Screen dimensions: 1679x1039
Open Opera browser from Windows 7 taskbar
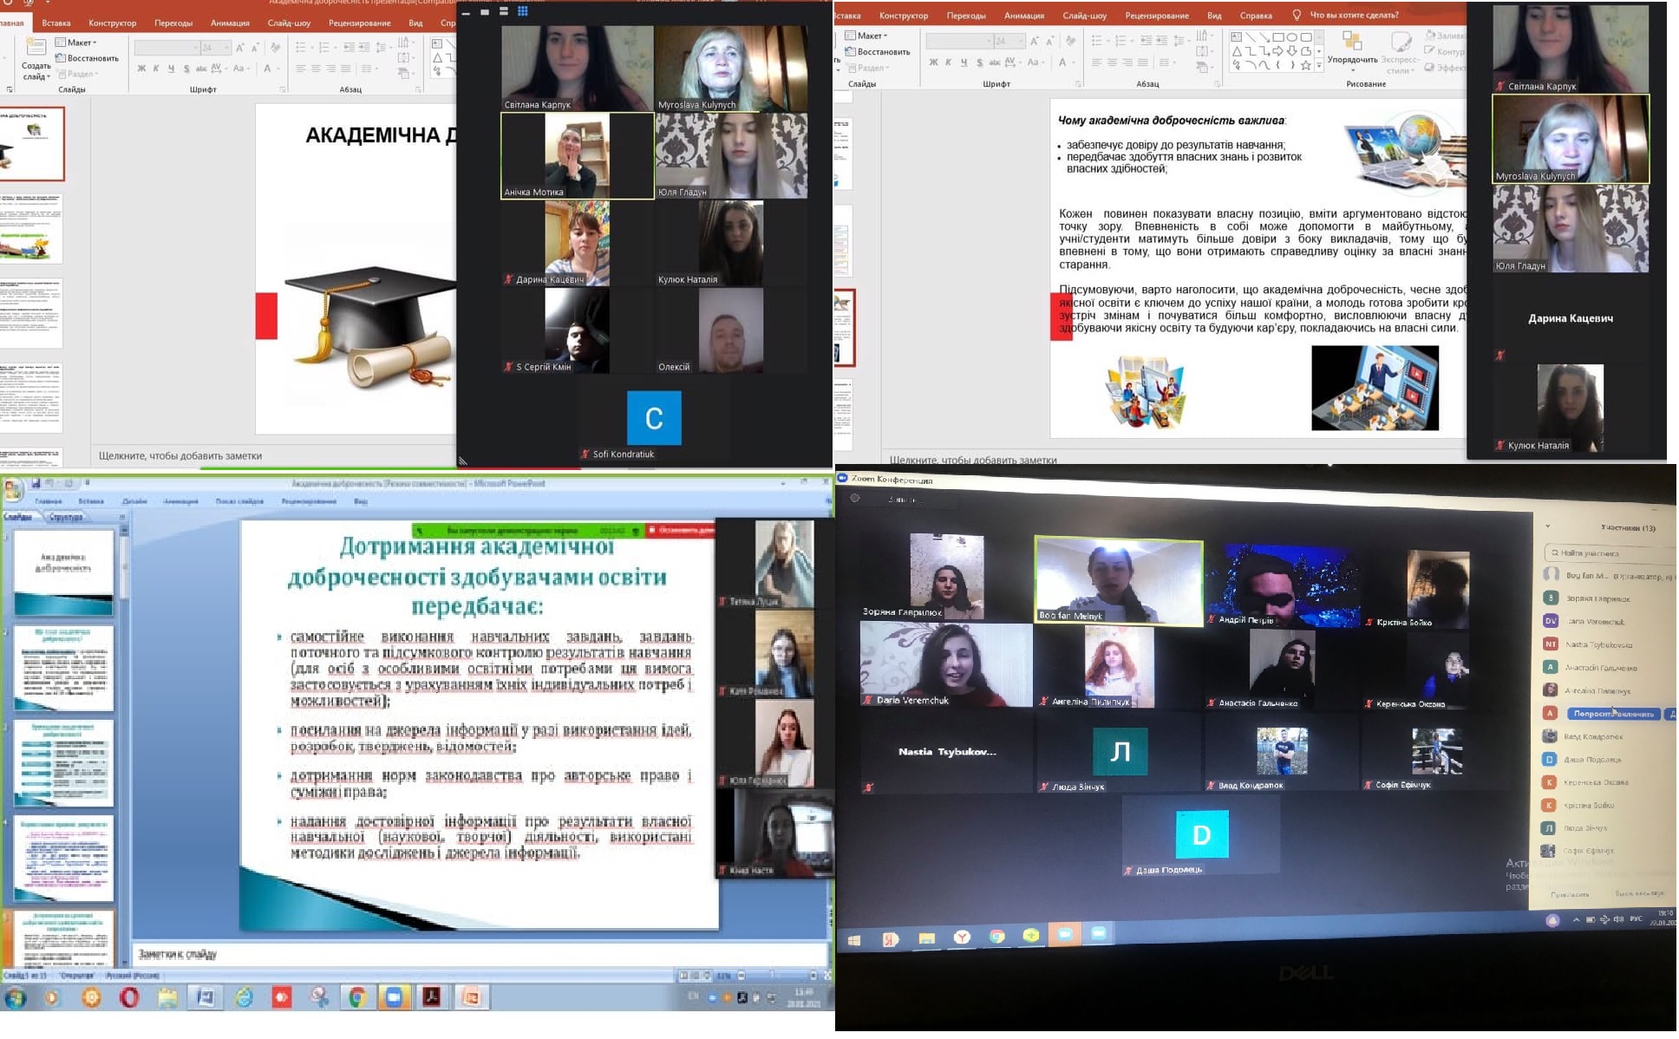point(129,998)
